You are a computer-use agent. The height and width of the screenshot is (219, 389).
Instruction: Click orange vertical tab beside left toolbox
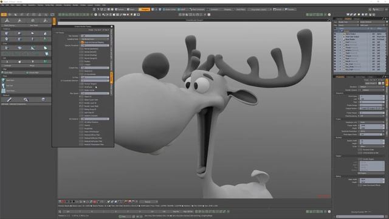54,21
